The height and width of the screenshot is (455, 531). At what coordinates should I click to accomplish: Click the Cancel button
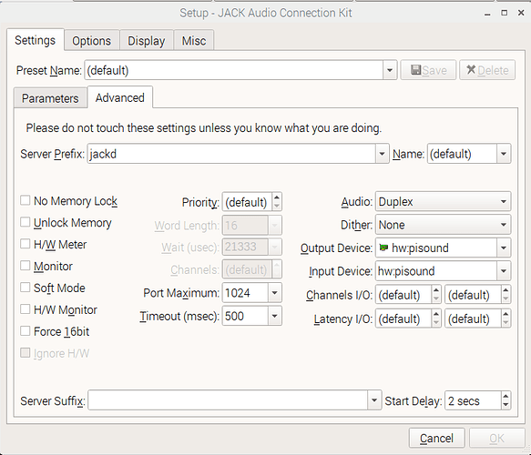coord(436,439)
